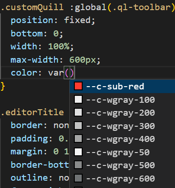Click the gray swatch for --c-wgray-300
This screenshot has width=175, height=188.
(78, 126)
